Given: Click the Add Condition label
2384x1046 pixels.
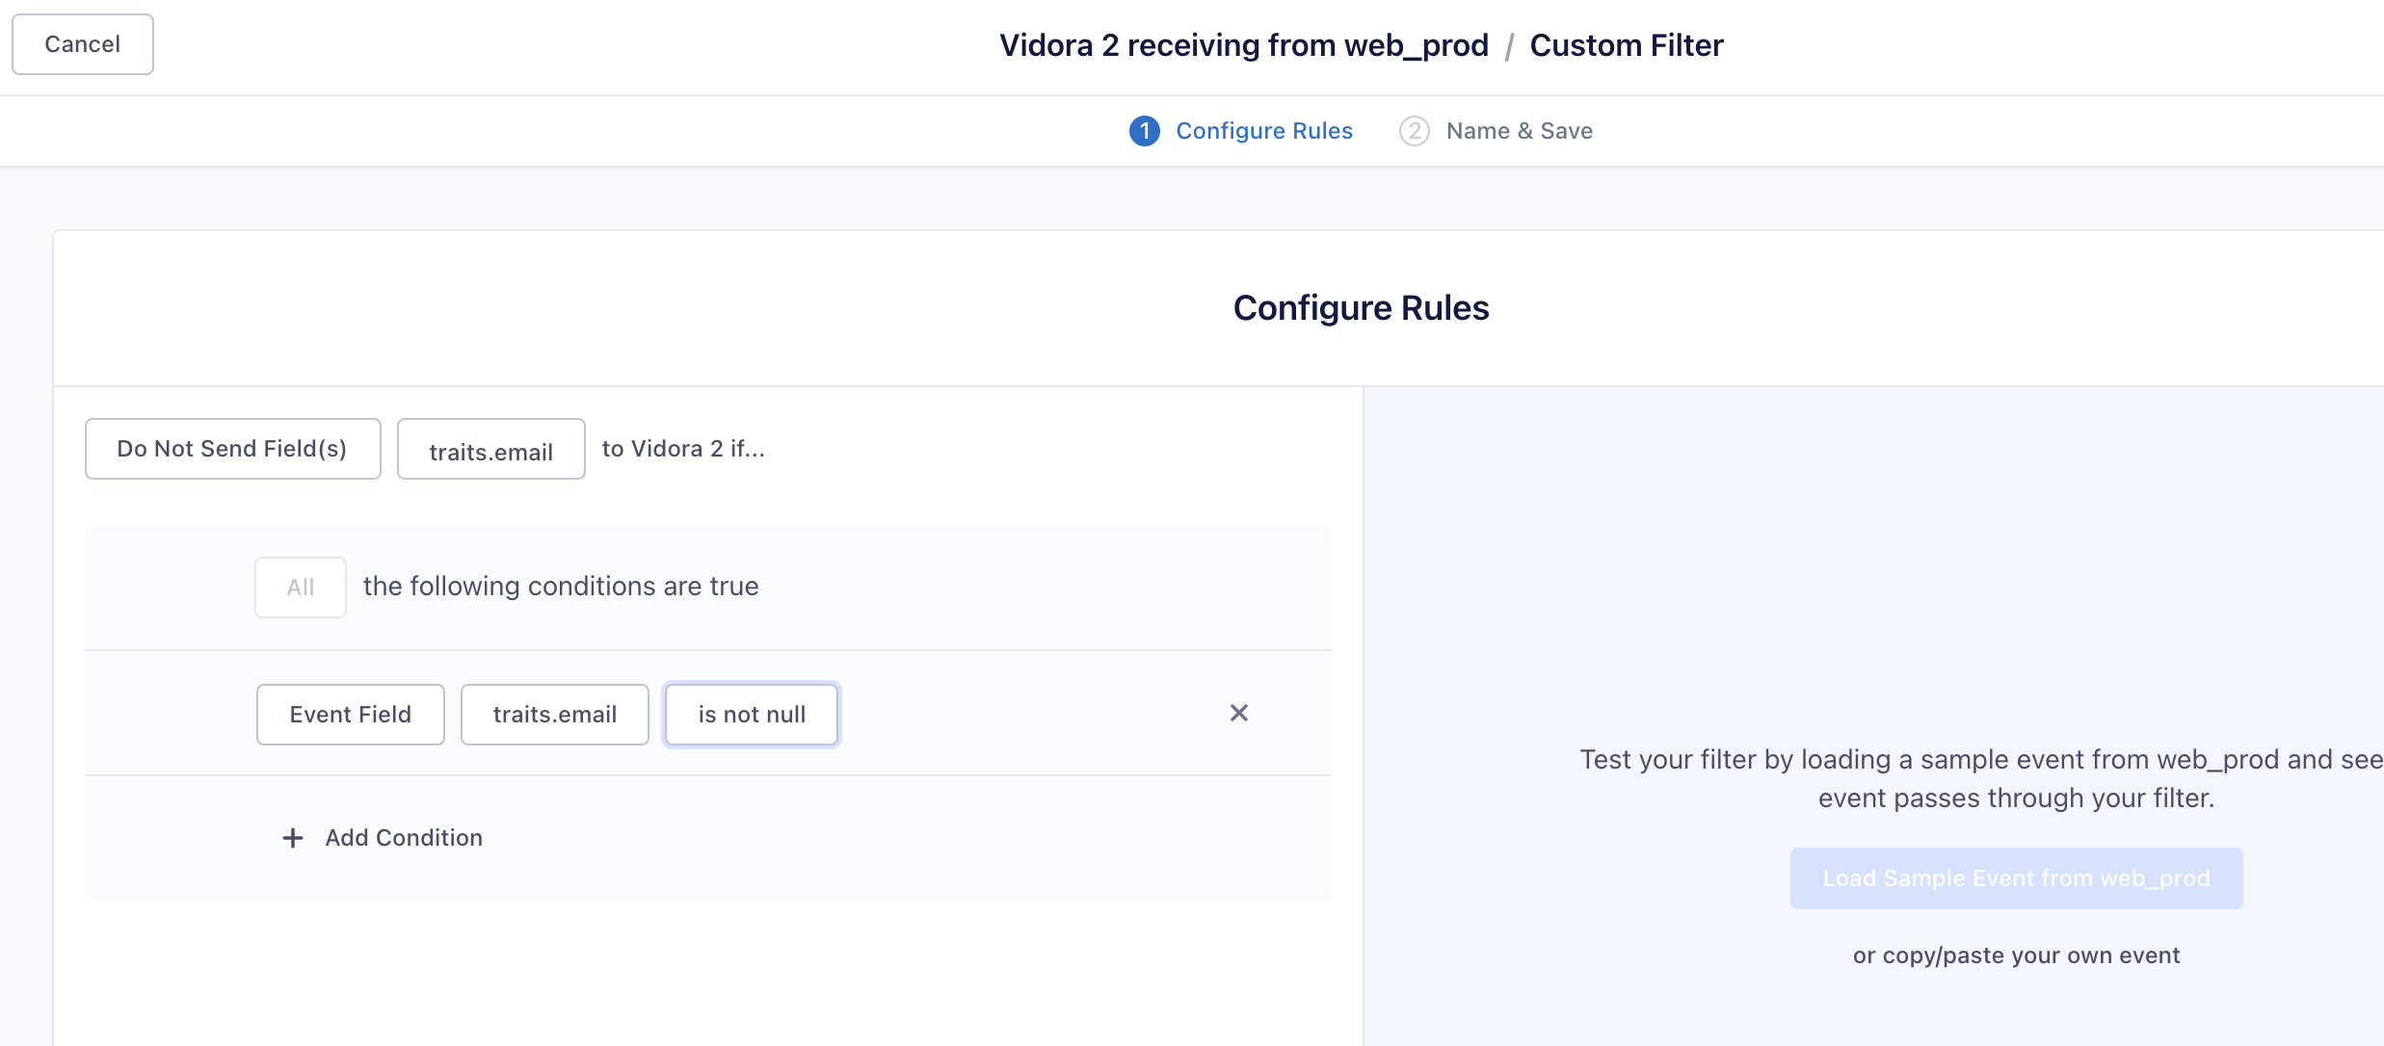Looking at the screenshot, I should (404, 838).
